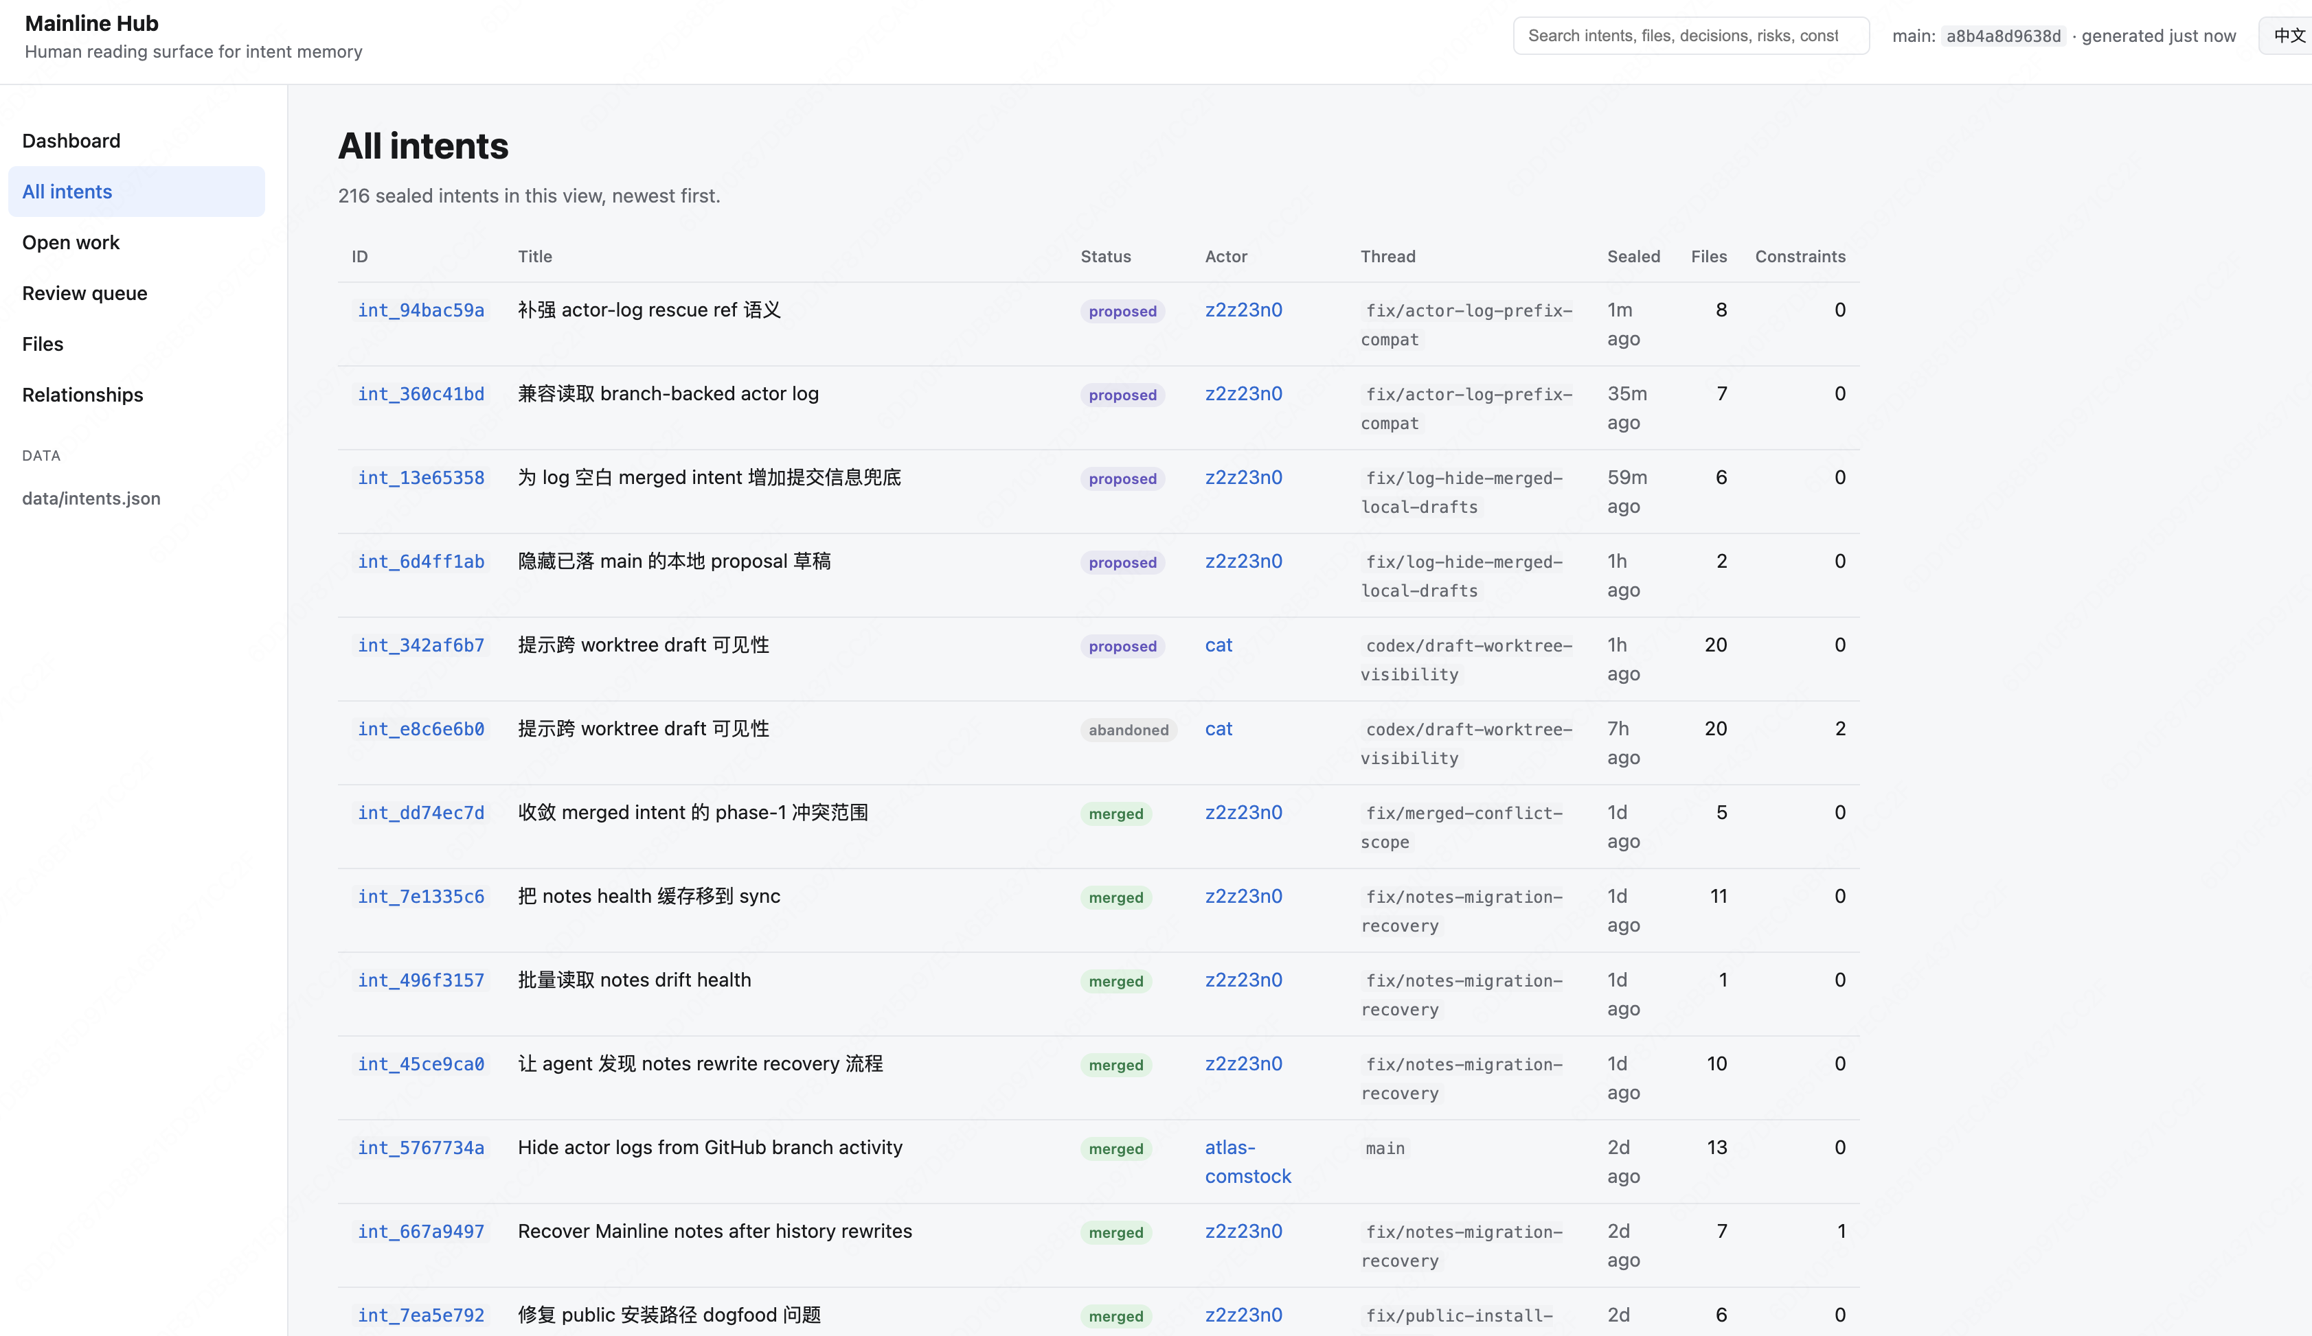
Task: Select All intents in sidebar
Action: click(x=136, y=192)
